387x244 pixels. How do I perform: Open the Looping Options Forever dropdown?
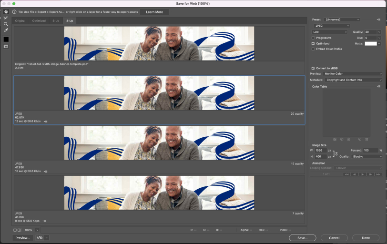[358, 168]
